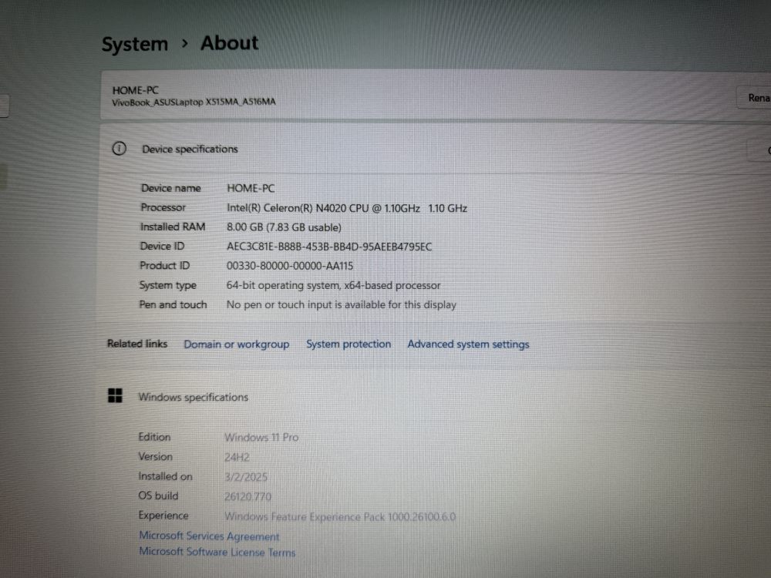This screenshot has height=578, width=771.
Task: Collapse the Device specifications section header
Action: click(x=435, y=149)
